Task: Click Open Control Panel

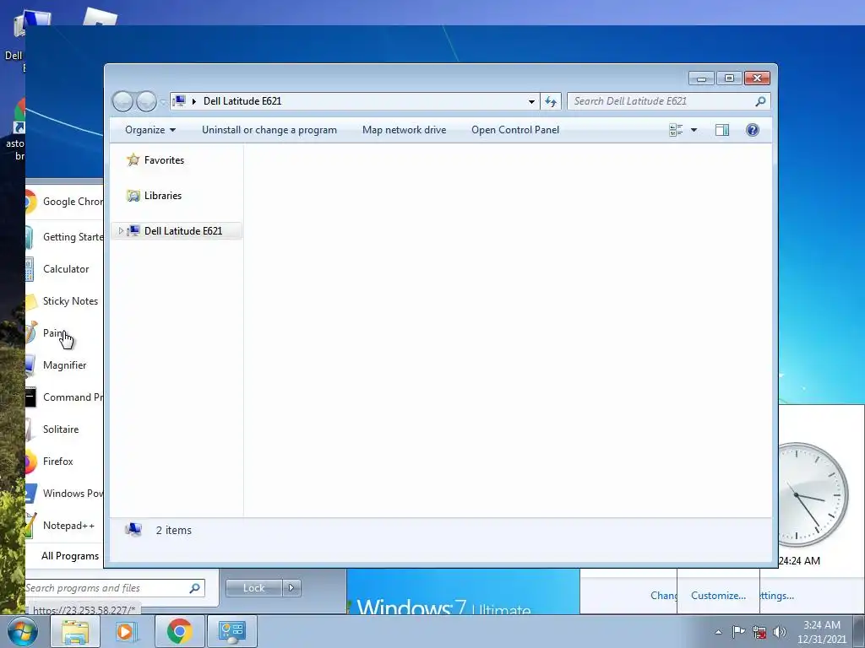Action: click(515, 130)
